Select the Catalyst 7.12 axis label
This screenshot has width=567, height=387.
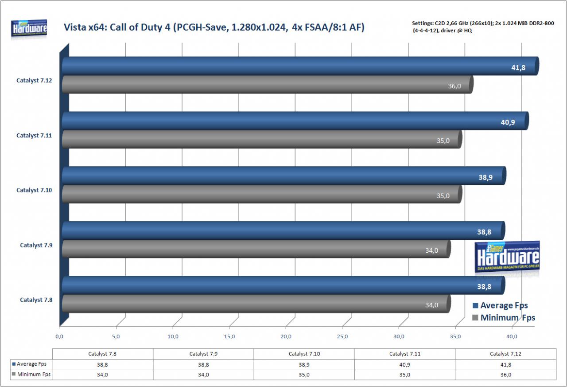pyautogui.click(x=35, y=81)
